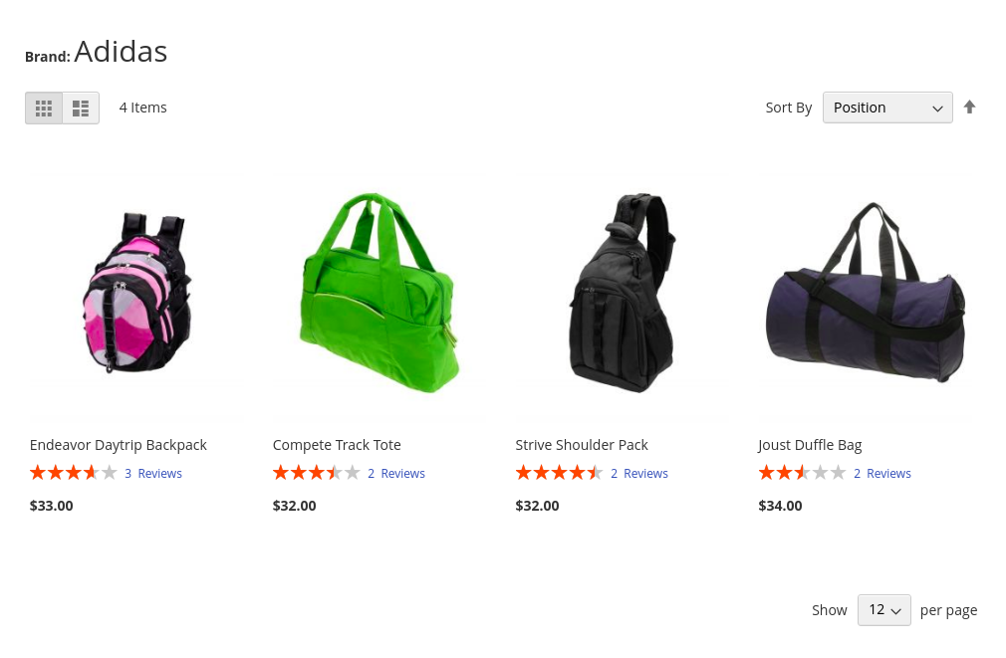View the Strive Shoulder Pack image
The height and width of the screenshot is (658, 1006).
623,293
